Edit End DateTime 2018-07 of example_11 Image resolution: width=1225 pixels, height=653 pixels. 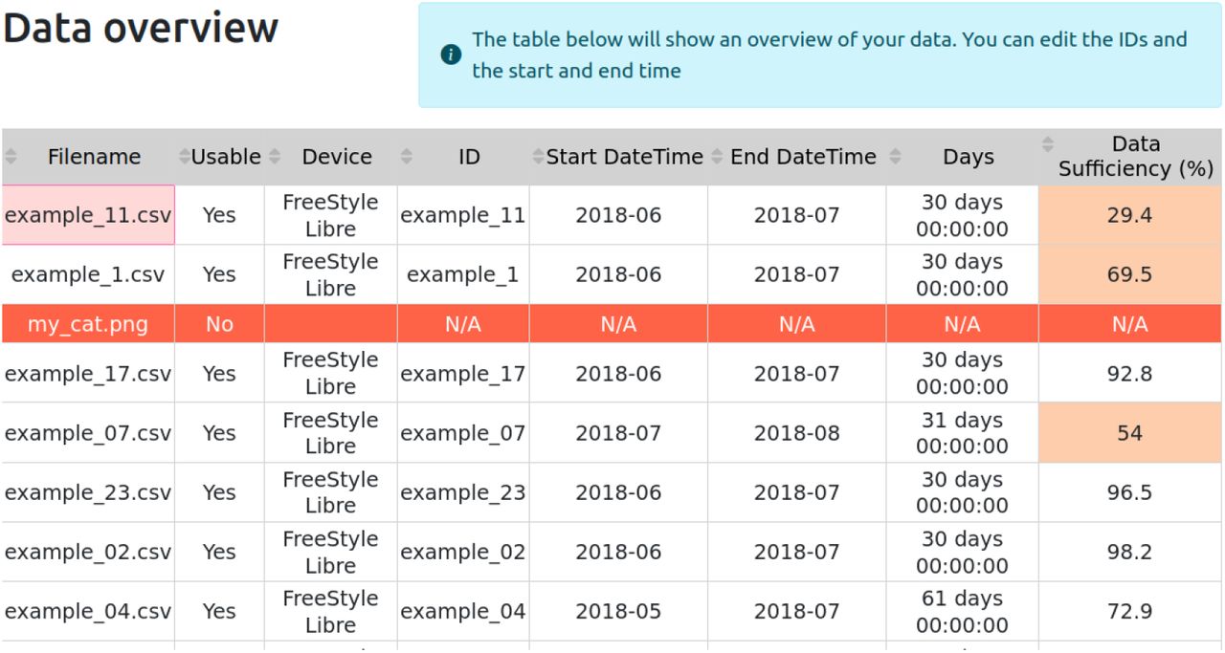(x=796, y=215)
